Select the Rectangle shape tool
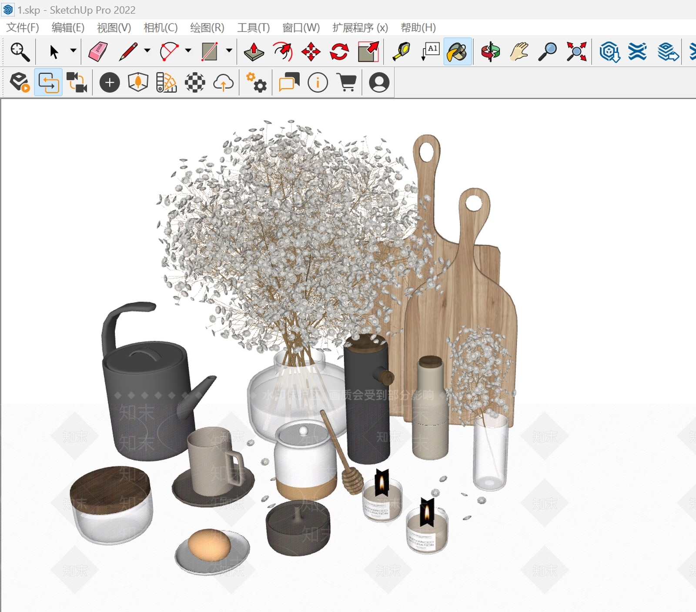696x612 pixels. pyautogui.click(x=210, y=52)
